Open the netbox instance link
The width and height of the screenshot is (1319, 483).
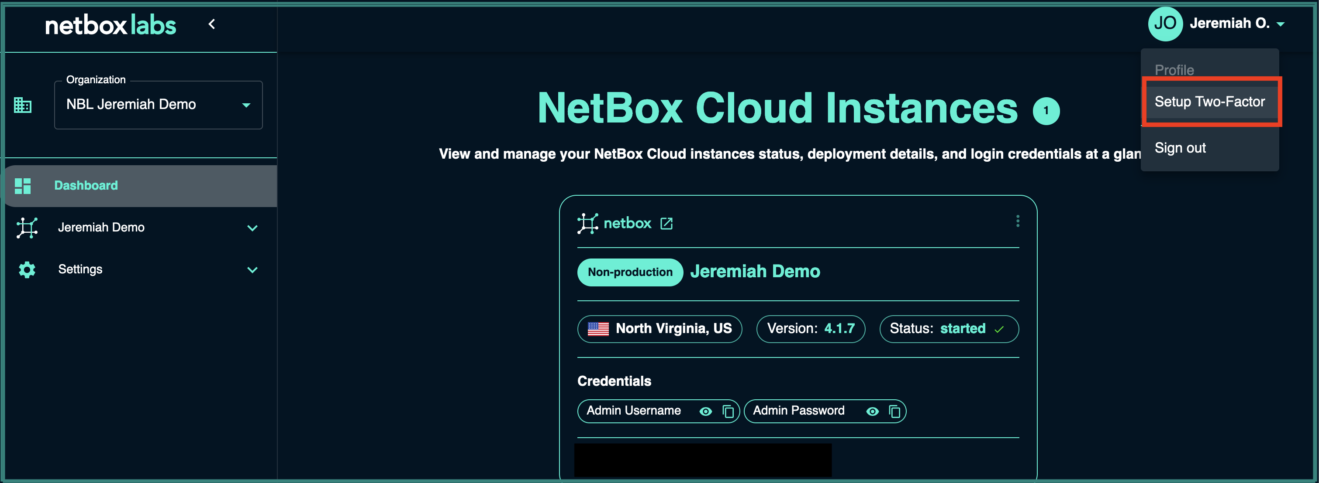pyautogui.click(x=627, y=223)
